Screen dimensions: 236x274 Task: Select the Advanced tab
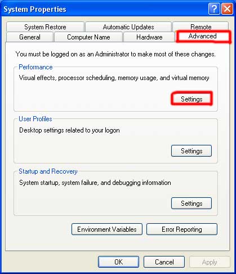pyautogui.click(x=203, y=36)
